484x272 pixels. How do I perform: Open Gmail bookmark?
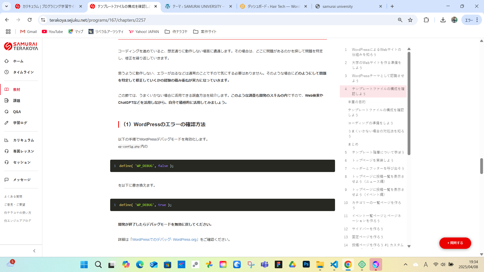pyautogui.click(x=28, y=31)
